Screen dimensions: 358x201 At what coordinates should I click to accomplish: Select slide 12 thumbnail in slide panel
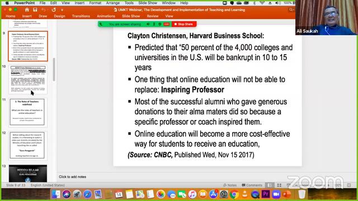coord(27,145)
